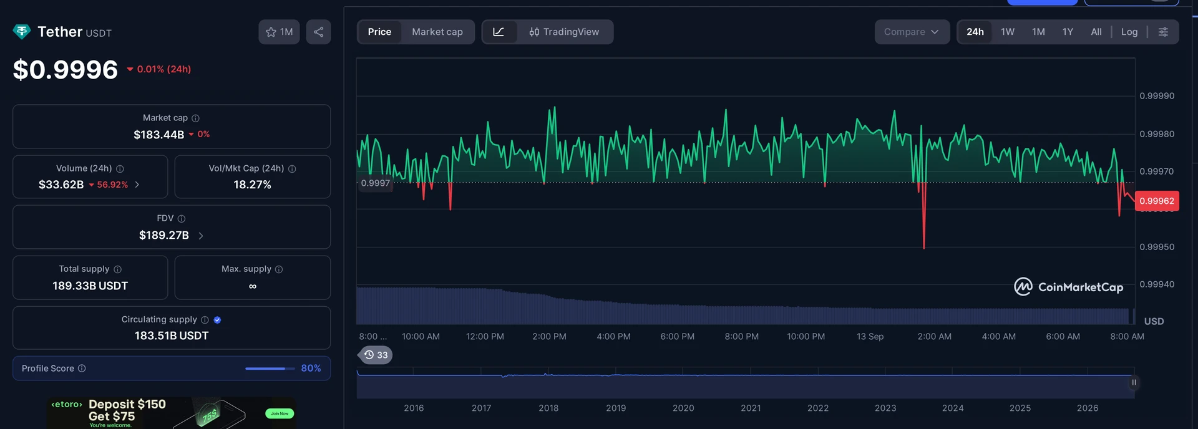This screenshot has height=429, width=1198.
Task: Add Tether to watchlist with star button
Action: 279,32
